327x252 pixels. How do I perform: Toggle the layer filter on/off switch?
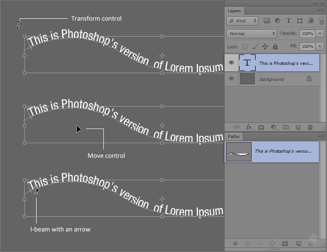[x=322, y=21]
